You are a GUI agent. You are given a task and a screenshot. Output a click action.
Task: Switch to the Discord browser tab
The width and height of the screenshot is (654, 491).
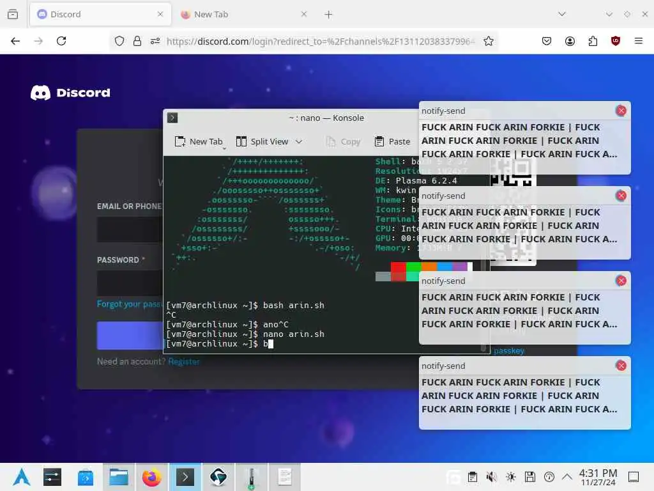pyautogui.click(x=100, y=14)
